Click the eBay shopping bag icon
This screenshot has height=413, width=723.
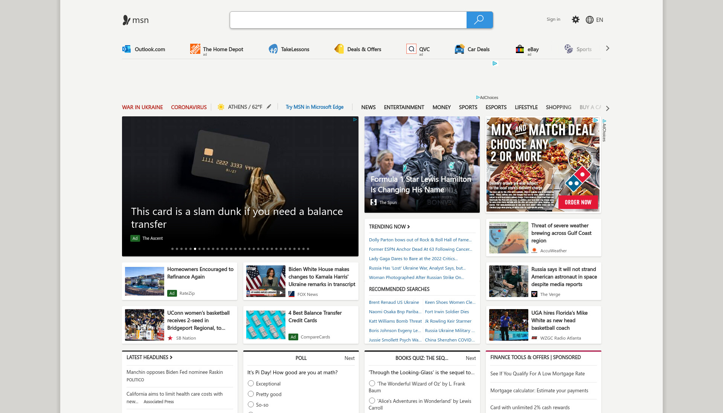pyautogui.click(x=520, y=49)
